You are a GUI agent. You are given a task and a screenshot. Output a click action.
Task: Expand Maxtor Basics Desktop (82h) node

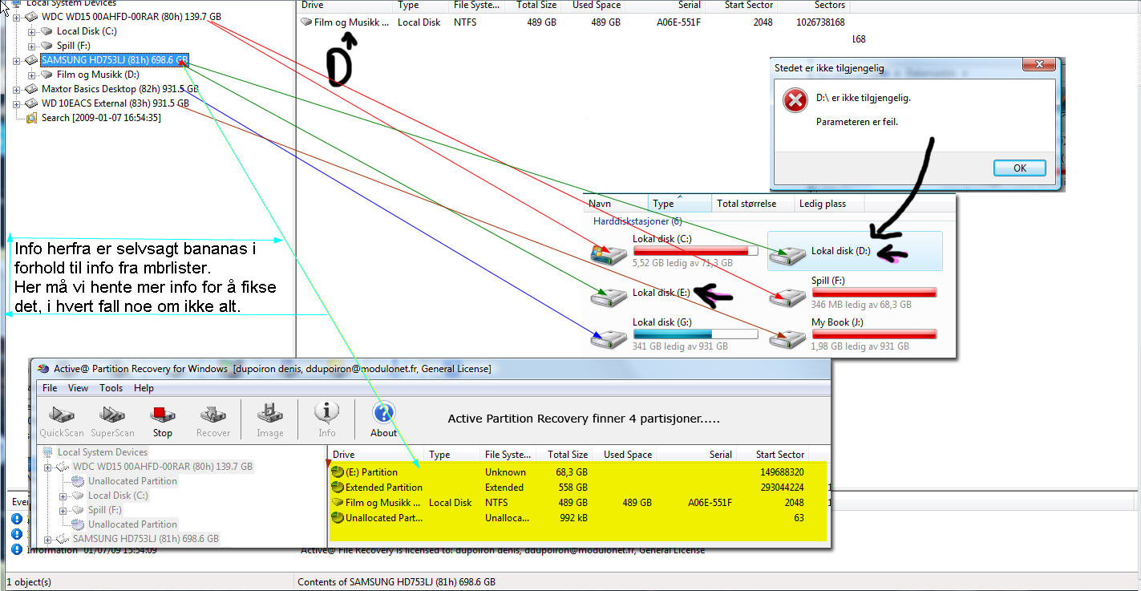(18, 89)
